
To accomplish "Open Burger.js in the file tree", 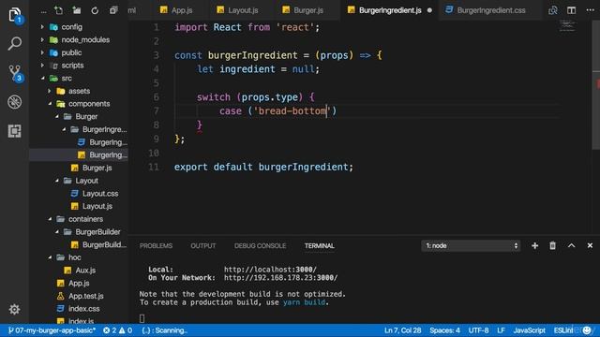I will click(x=97, y=168).
